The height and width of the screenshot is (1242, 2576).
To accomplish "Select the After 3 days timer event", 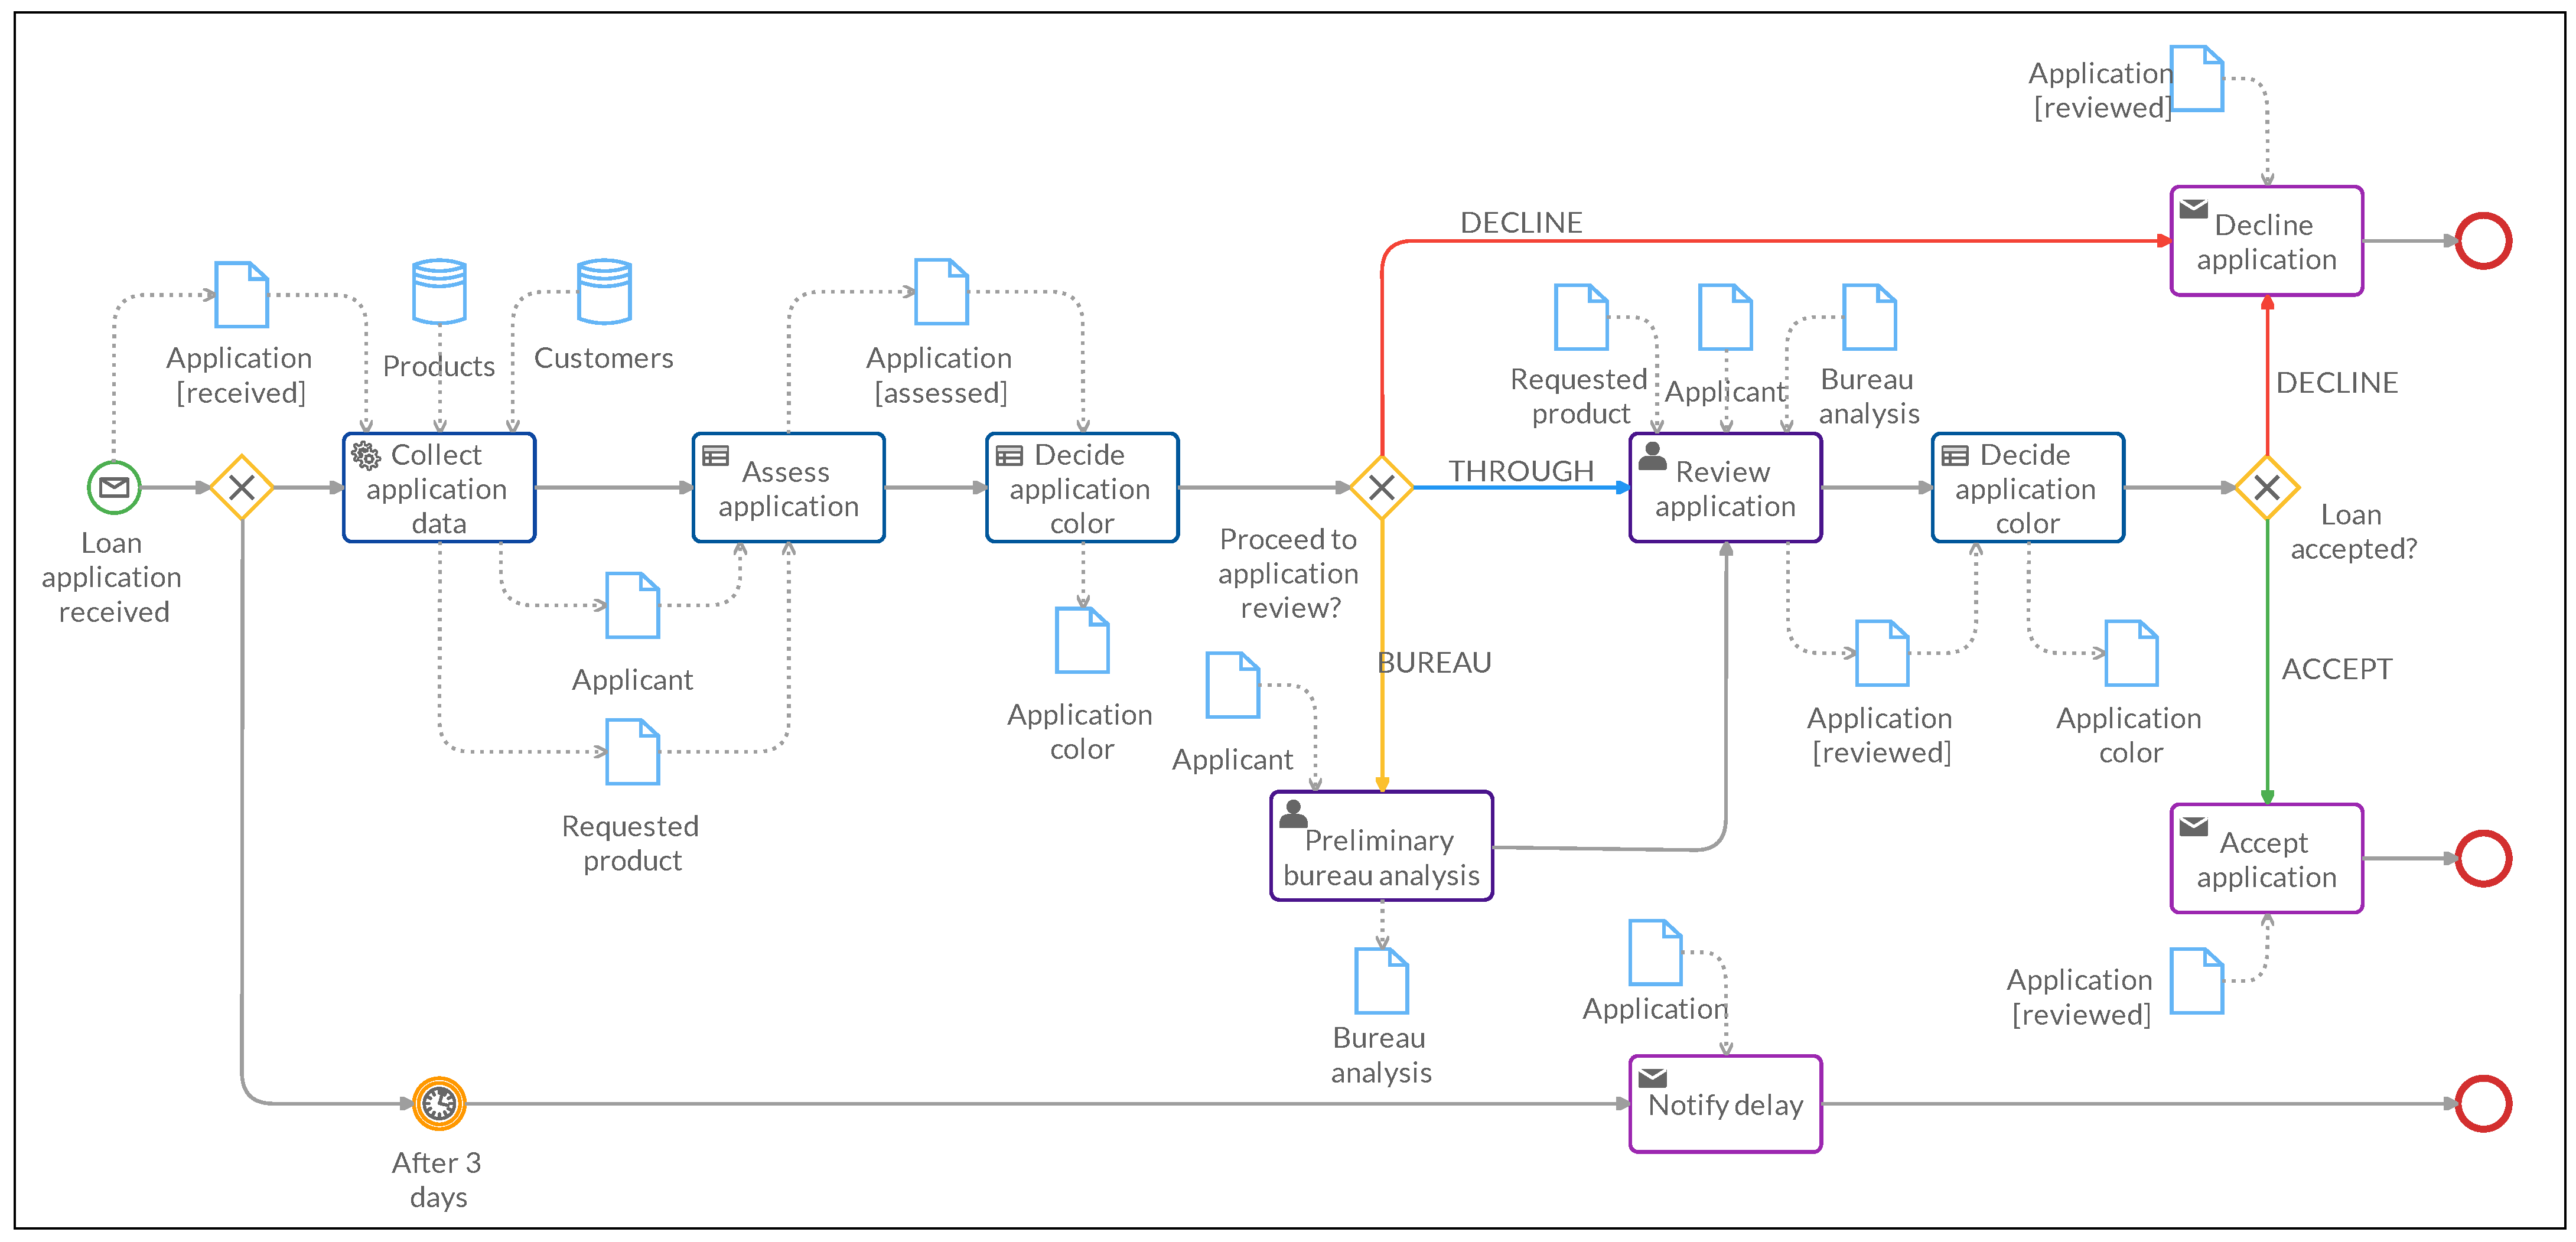I will (439, 1103).
